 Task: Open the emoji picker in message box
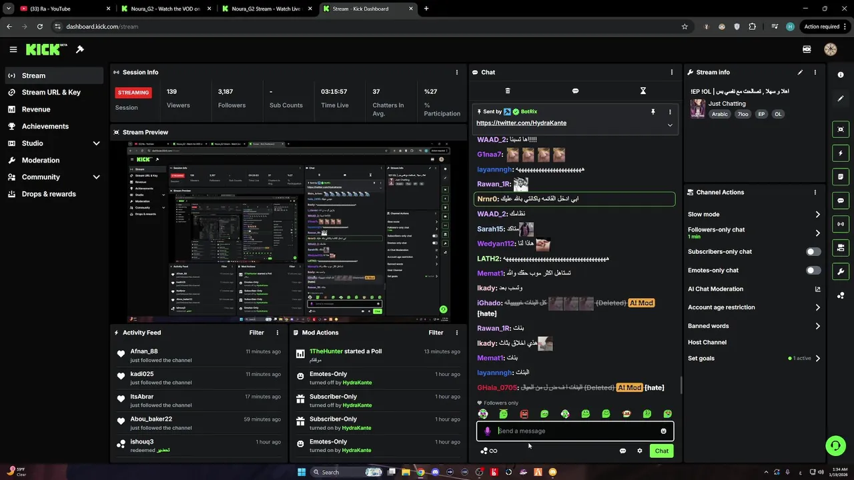[663, 431]
